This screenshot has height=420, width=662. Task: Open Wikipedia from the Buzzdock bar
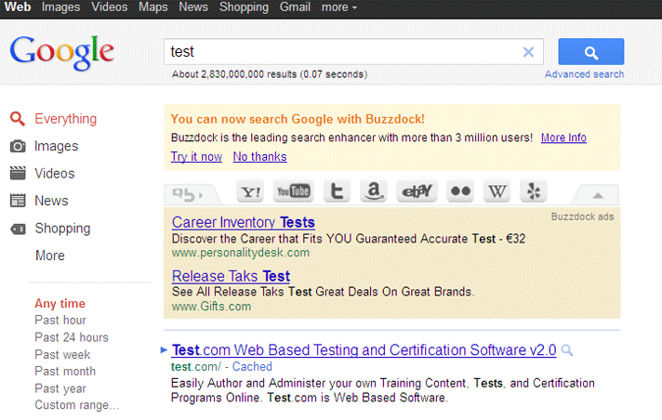point(499,192)
